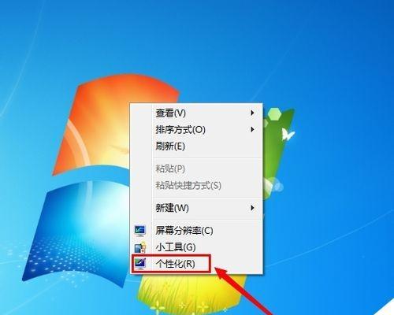394x315 pixels.
Task: Click the gadgets icon beside 小工具
Action: (140, 247)
